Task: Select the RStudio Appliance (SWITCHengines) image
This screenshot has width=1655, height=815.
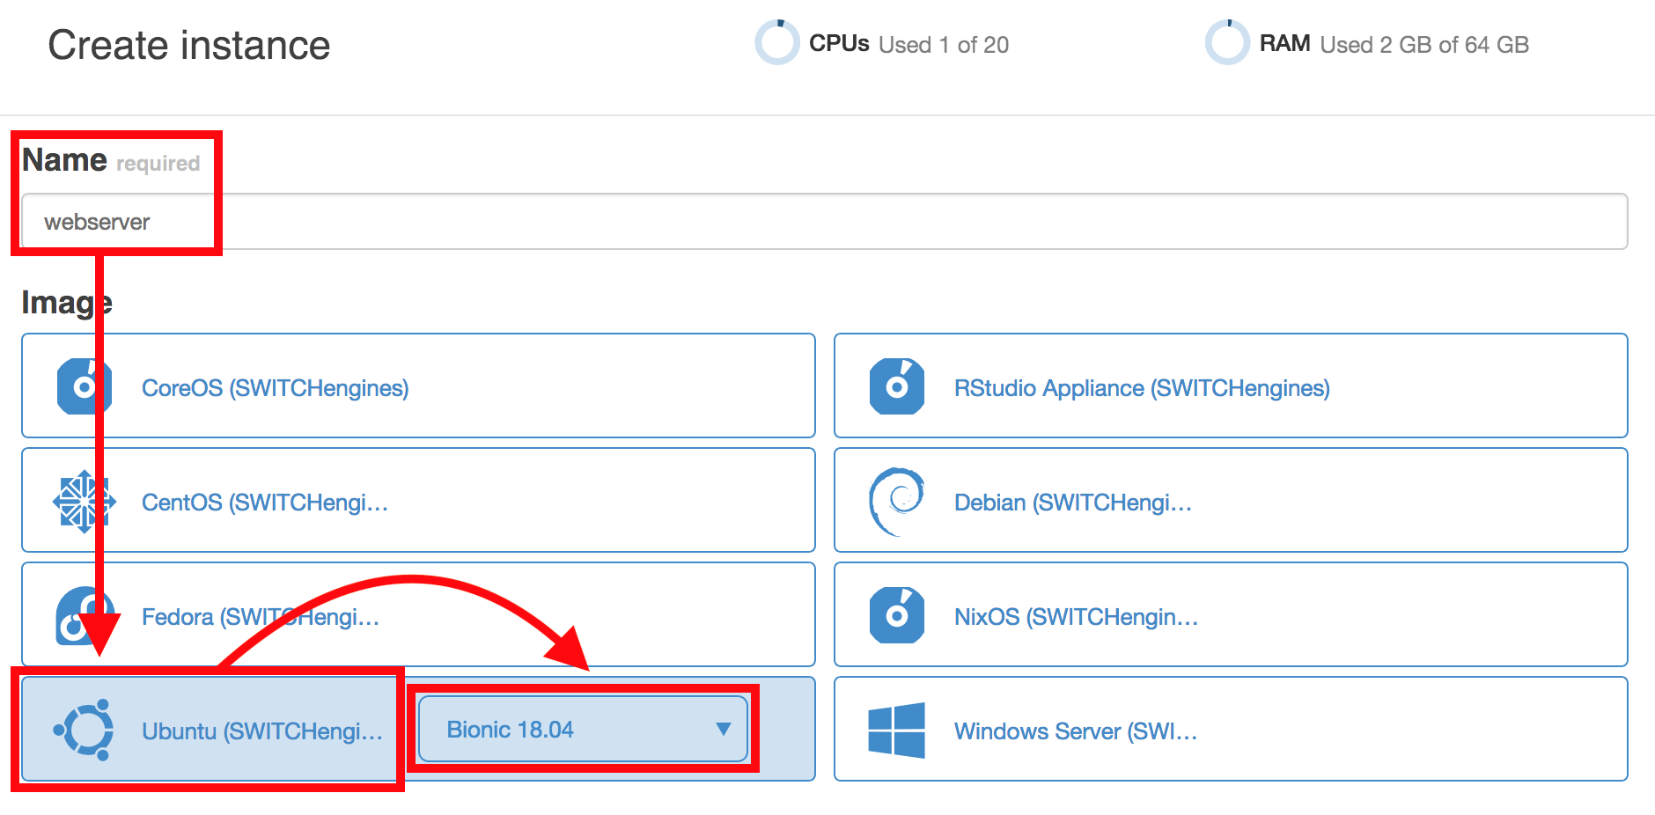Action: 1231,385
